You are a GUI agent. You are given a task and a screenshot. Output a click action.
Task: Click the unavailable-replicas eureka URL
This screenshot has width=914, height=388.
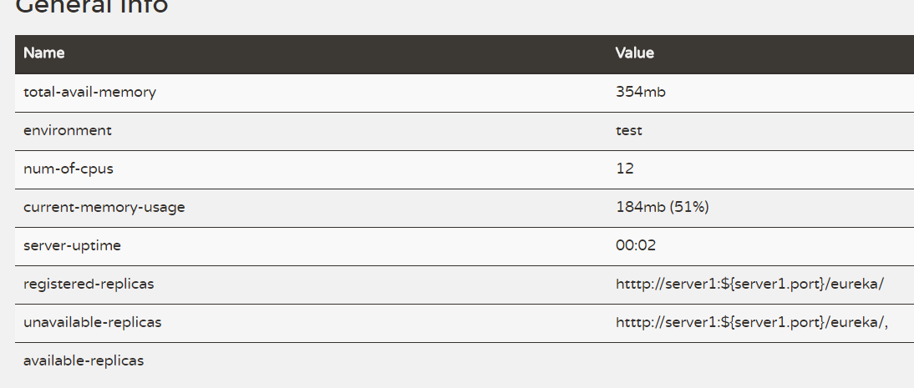[x=750, y=323]
